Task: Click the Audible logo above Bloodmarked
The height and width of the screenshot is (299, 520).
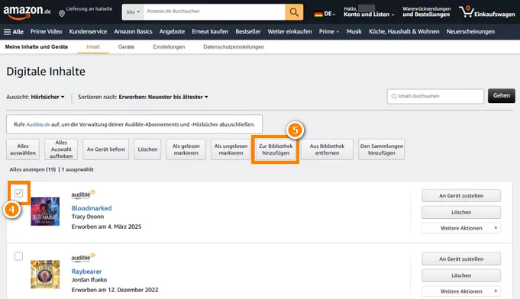Action: click(83, 195)
